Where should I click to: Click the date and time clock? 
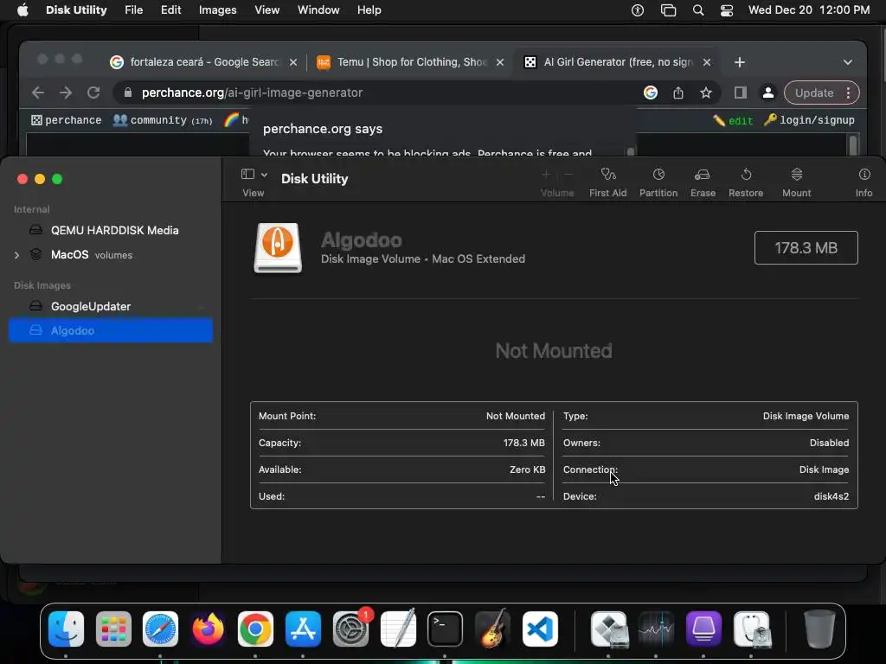pos(809,10)
